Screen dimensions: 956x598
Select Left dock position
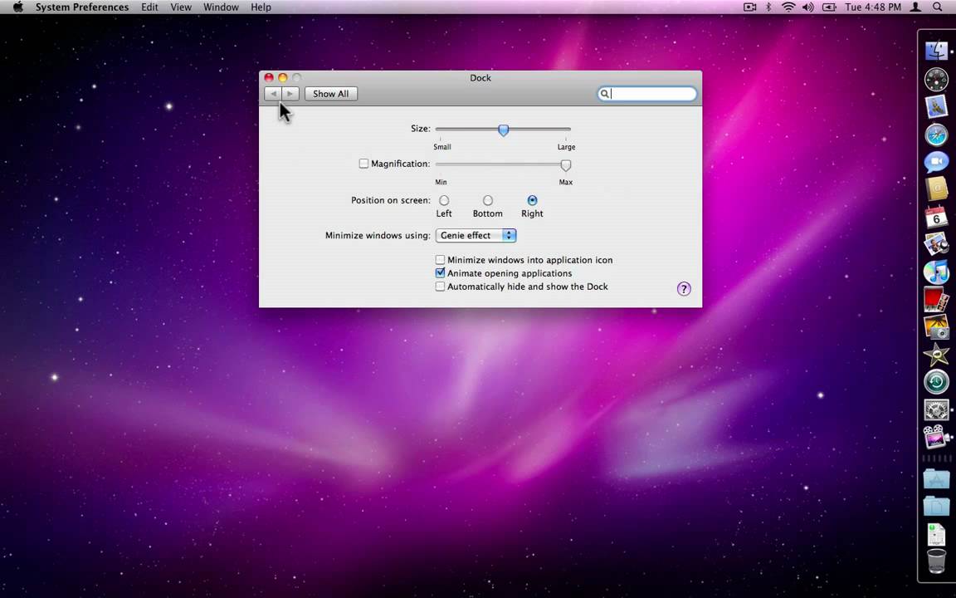coord(444,200)
